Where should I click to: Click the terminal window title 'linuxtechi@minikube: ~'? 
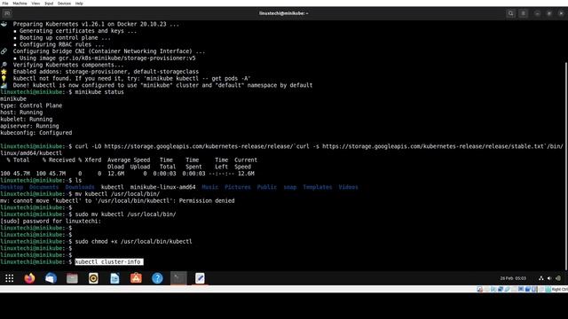pyautogui.click(x=284, y=13)
